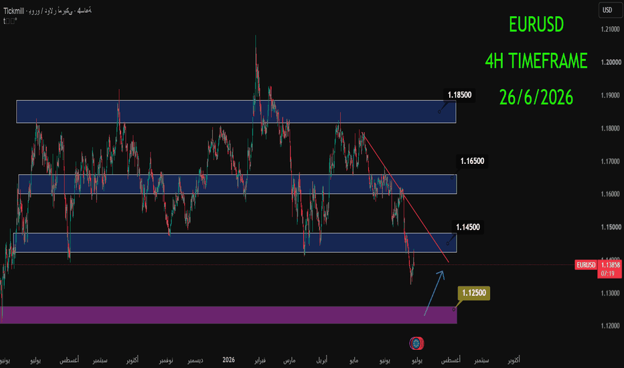Click the مارس month label on time axis
Image resolution: width=624 pixels, height=368 pixels.
[289, 360]
